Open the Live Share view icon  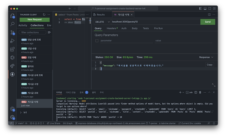[x=12, y=66]
